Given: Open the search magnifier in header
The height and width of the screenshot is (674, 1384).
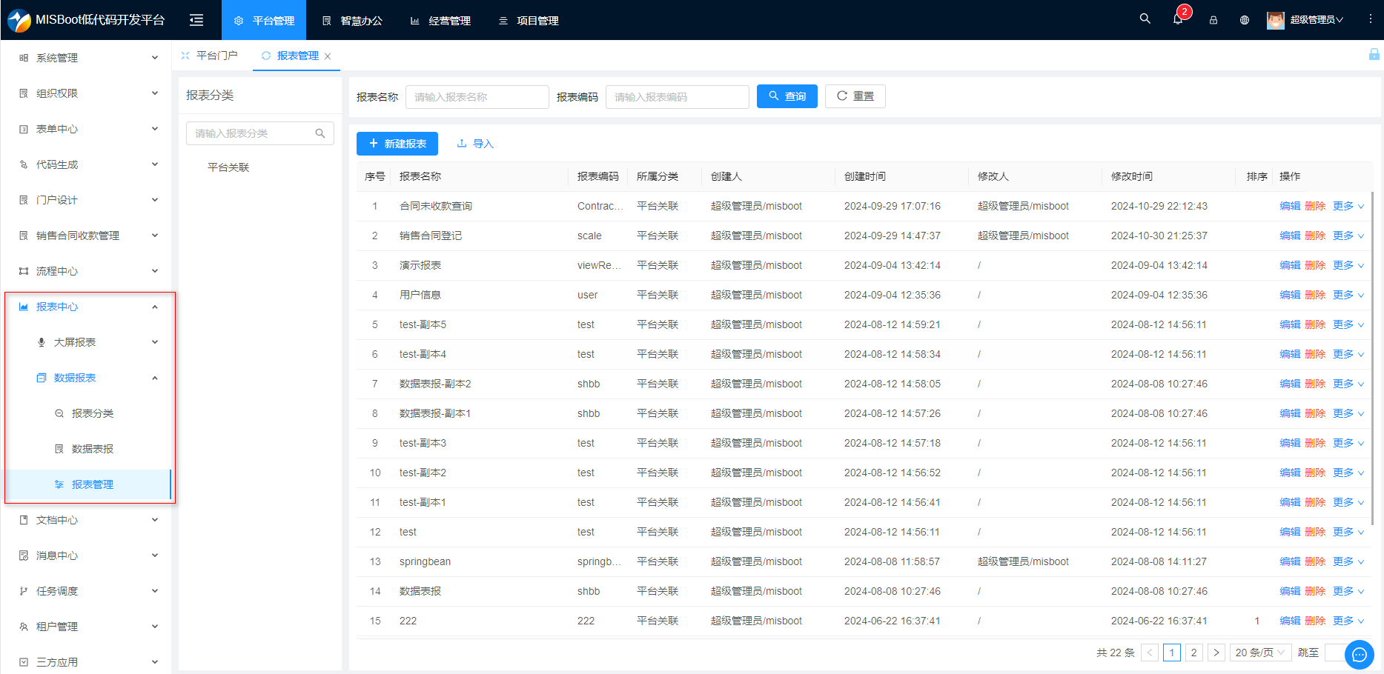Looking at the screenshot, I should (1145, 19).
